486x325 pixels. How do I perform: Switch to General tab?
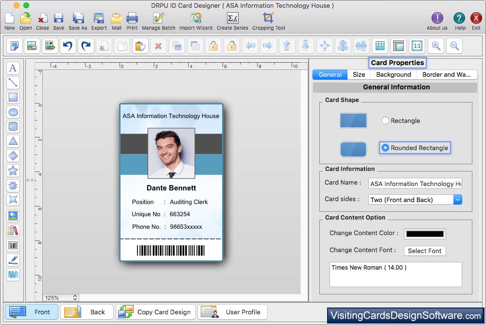coord(330,75)
